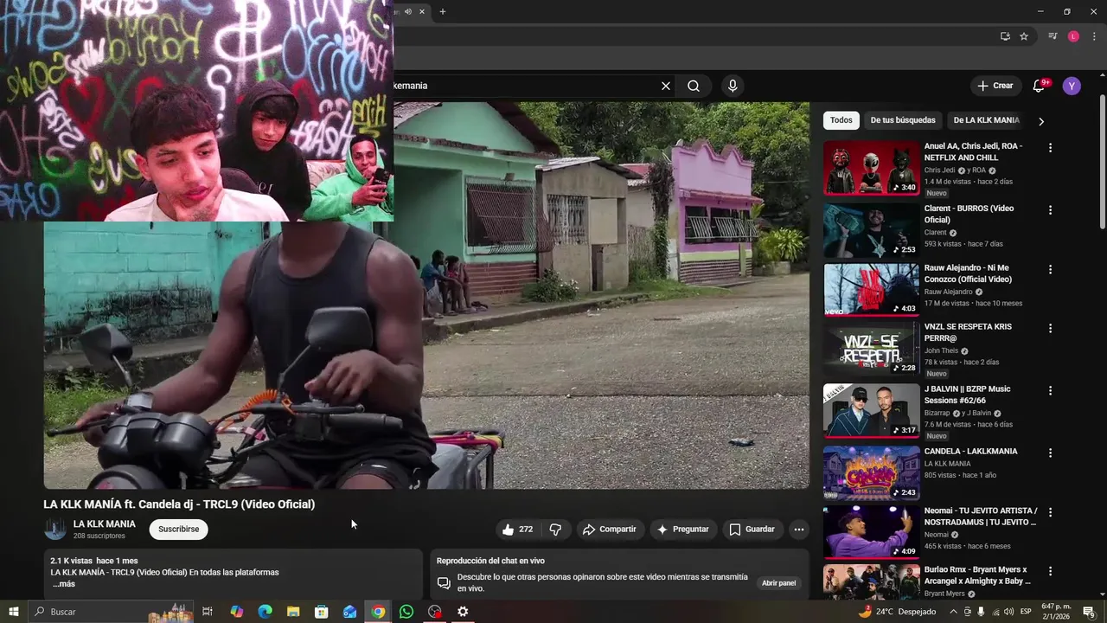Open live chat replay with Abrir panel
This screenshot has width=1107, height=623.
778,583
